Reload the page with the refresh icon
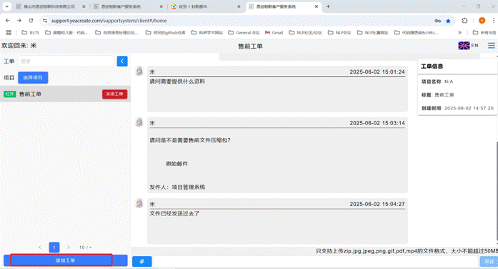Screen dimensions: 498x269 31,20
